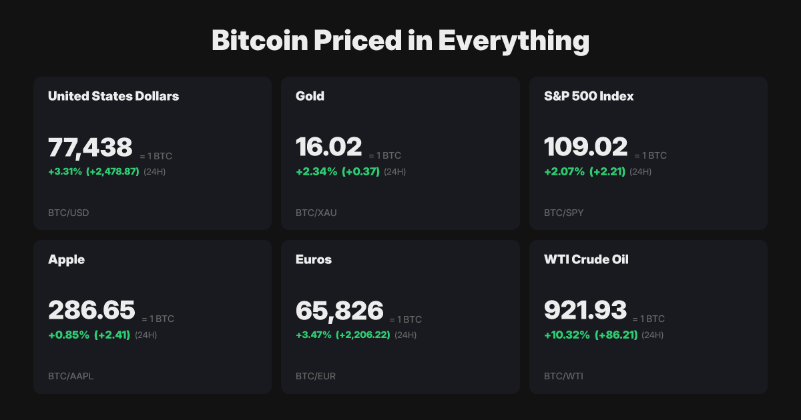The width and height of the screenshot is (801, 420).
Task: Open the S&P 500 Index card heading
Action: (589, 96)
